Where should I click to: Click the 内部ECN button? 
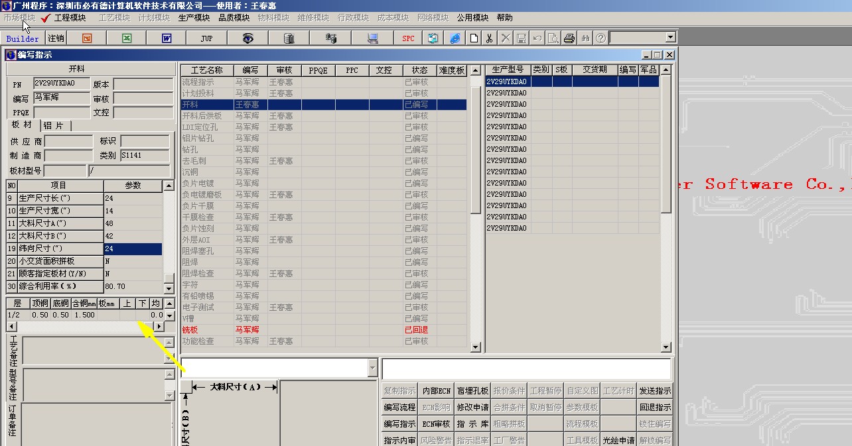[436, 391]
